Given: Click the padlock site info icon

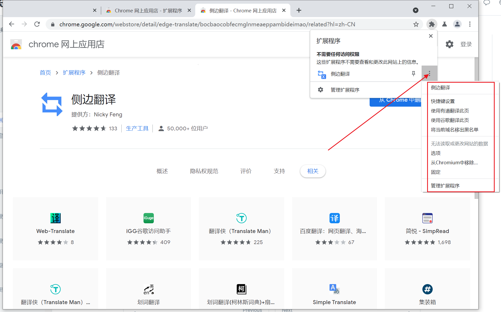Looking at the screenshot, I should (x=53, y=24).
